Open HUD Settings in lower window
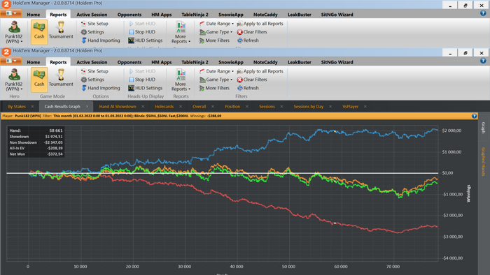The width and height of the screenshot is (490, 275). 146,88
